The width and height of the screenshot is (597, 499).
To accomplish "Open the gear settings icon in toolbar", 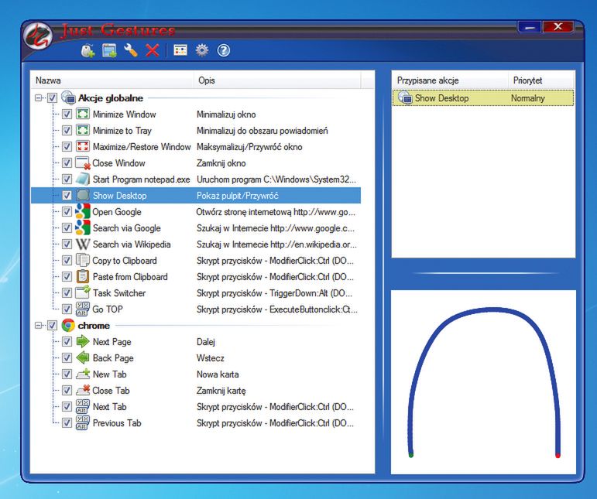I will [202, 51].
